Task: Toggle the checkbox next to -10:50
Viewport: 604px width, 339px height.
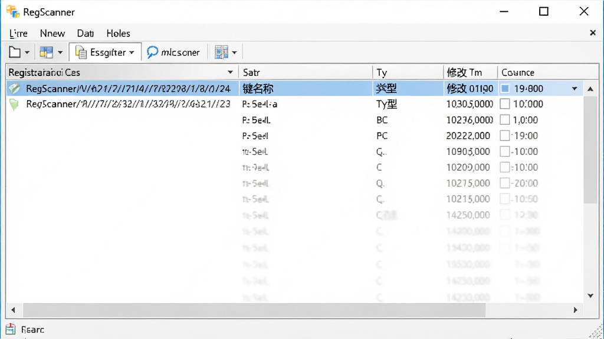Action: point(505,199)
